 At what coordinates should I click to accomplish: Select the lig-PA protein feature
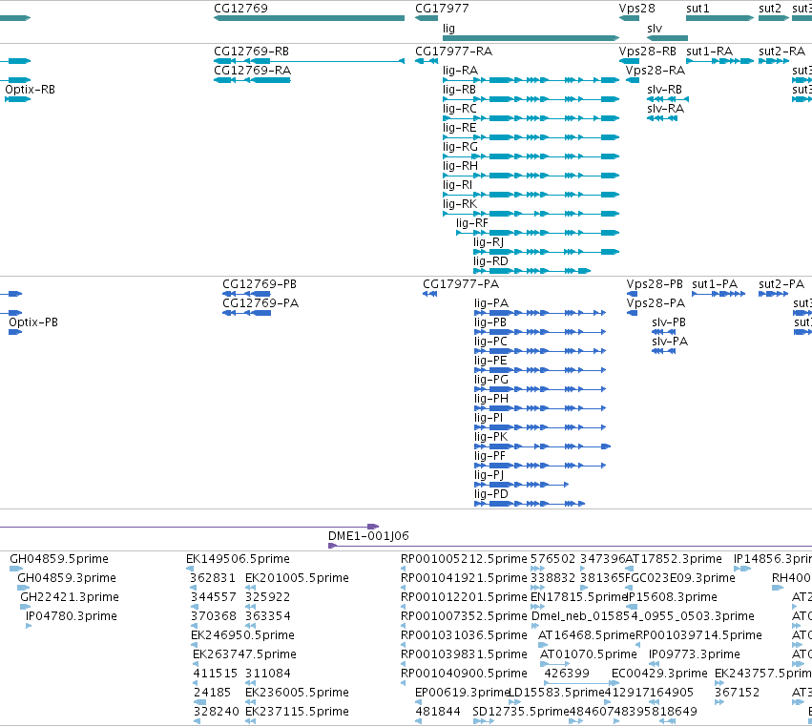[540, 313]
